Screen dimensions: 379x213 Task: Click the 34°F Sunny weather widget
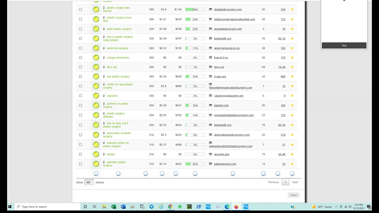coord(322,207)
